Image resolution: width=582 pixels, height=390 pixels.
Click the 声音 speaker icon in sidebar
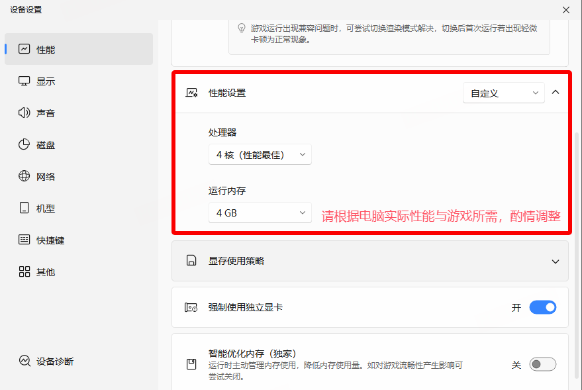[24, 113]
